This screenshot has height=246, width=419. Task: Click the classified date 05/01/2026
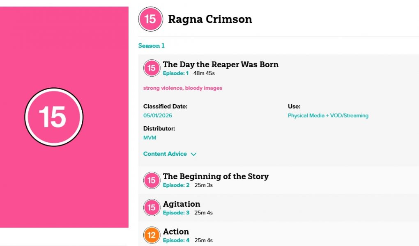coord(158,116)
